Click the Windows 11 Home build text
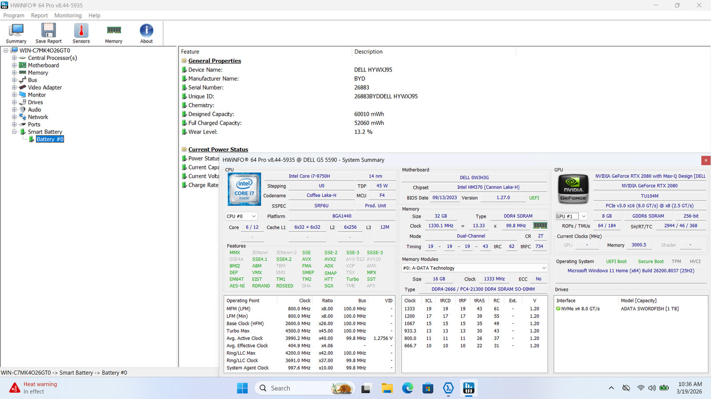This screenshot has width=711, height=399. [x=631, y=270]
